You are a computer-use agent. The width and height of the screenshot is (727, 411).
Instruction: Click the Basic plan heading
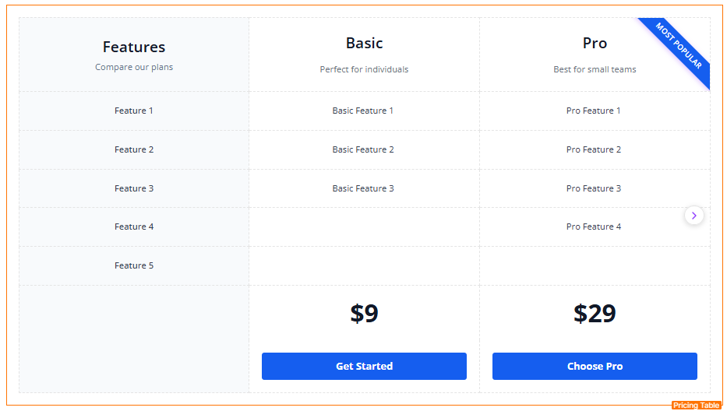[x=364, y=43]
